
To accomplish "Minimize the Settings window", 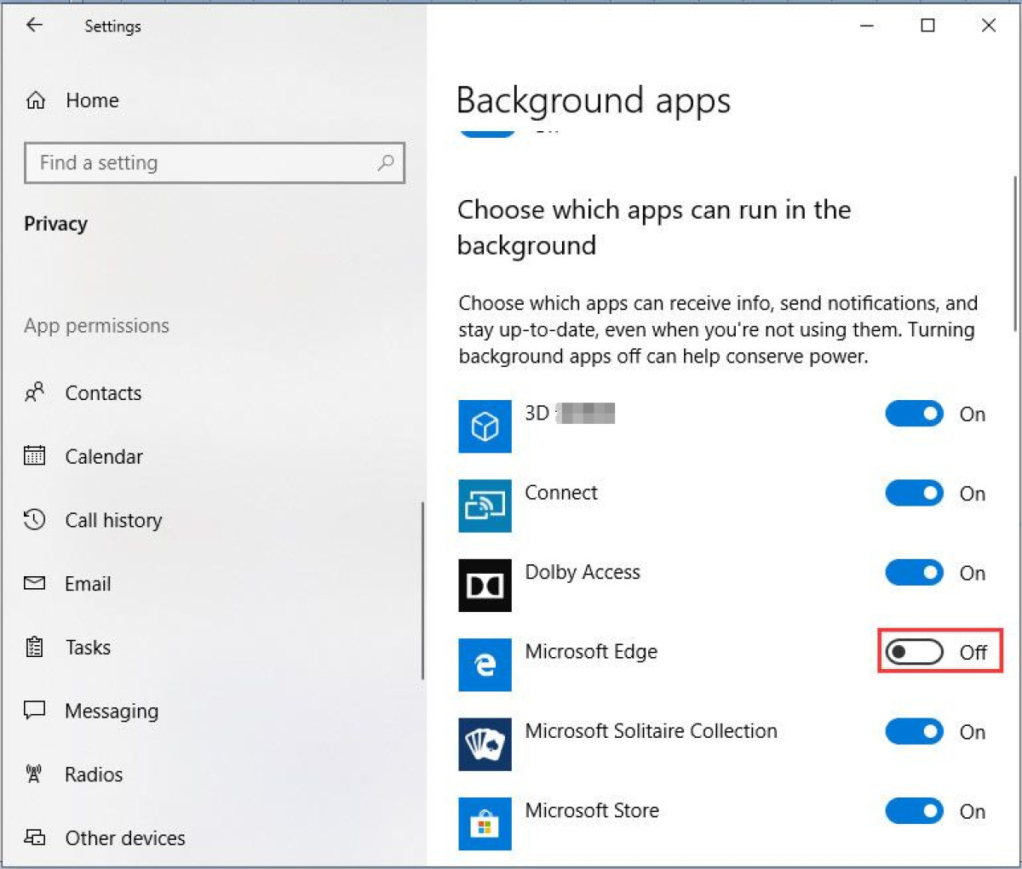I will tap(867, 26).
